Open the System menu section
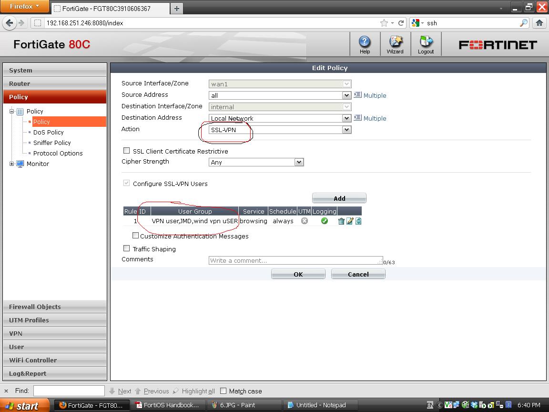The width and height of the screenshot is (549, 412). point(55,70)
